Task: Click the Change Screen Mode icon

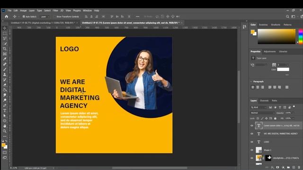Action: click(x=5, y=158)
